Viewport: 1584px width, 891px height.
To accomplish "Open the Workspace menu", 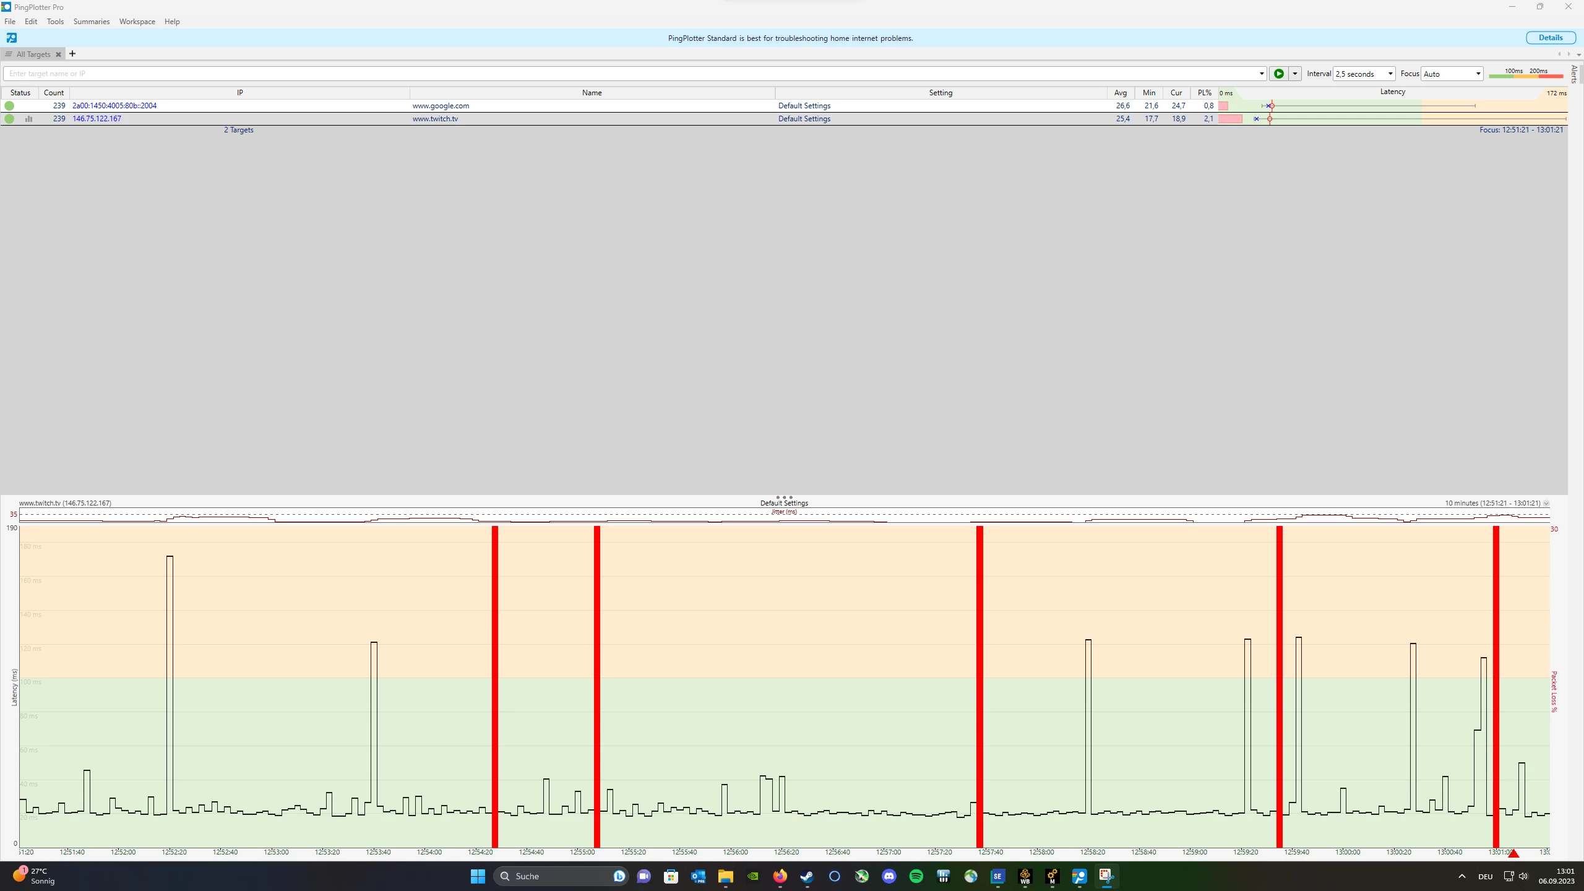I will coord(137,22).
